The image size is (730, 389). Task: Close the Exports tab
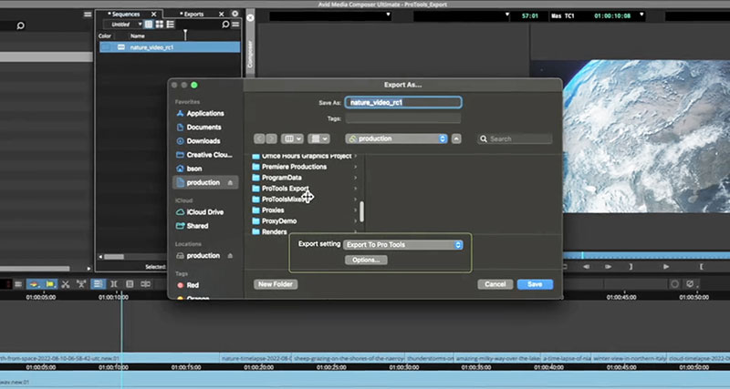[x=221, y=15]
